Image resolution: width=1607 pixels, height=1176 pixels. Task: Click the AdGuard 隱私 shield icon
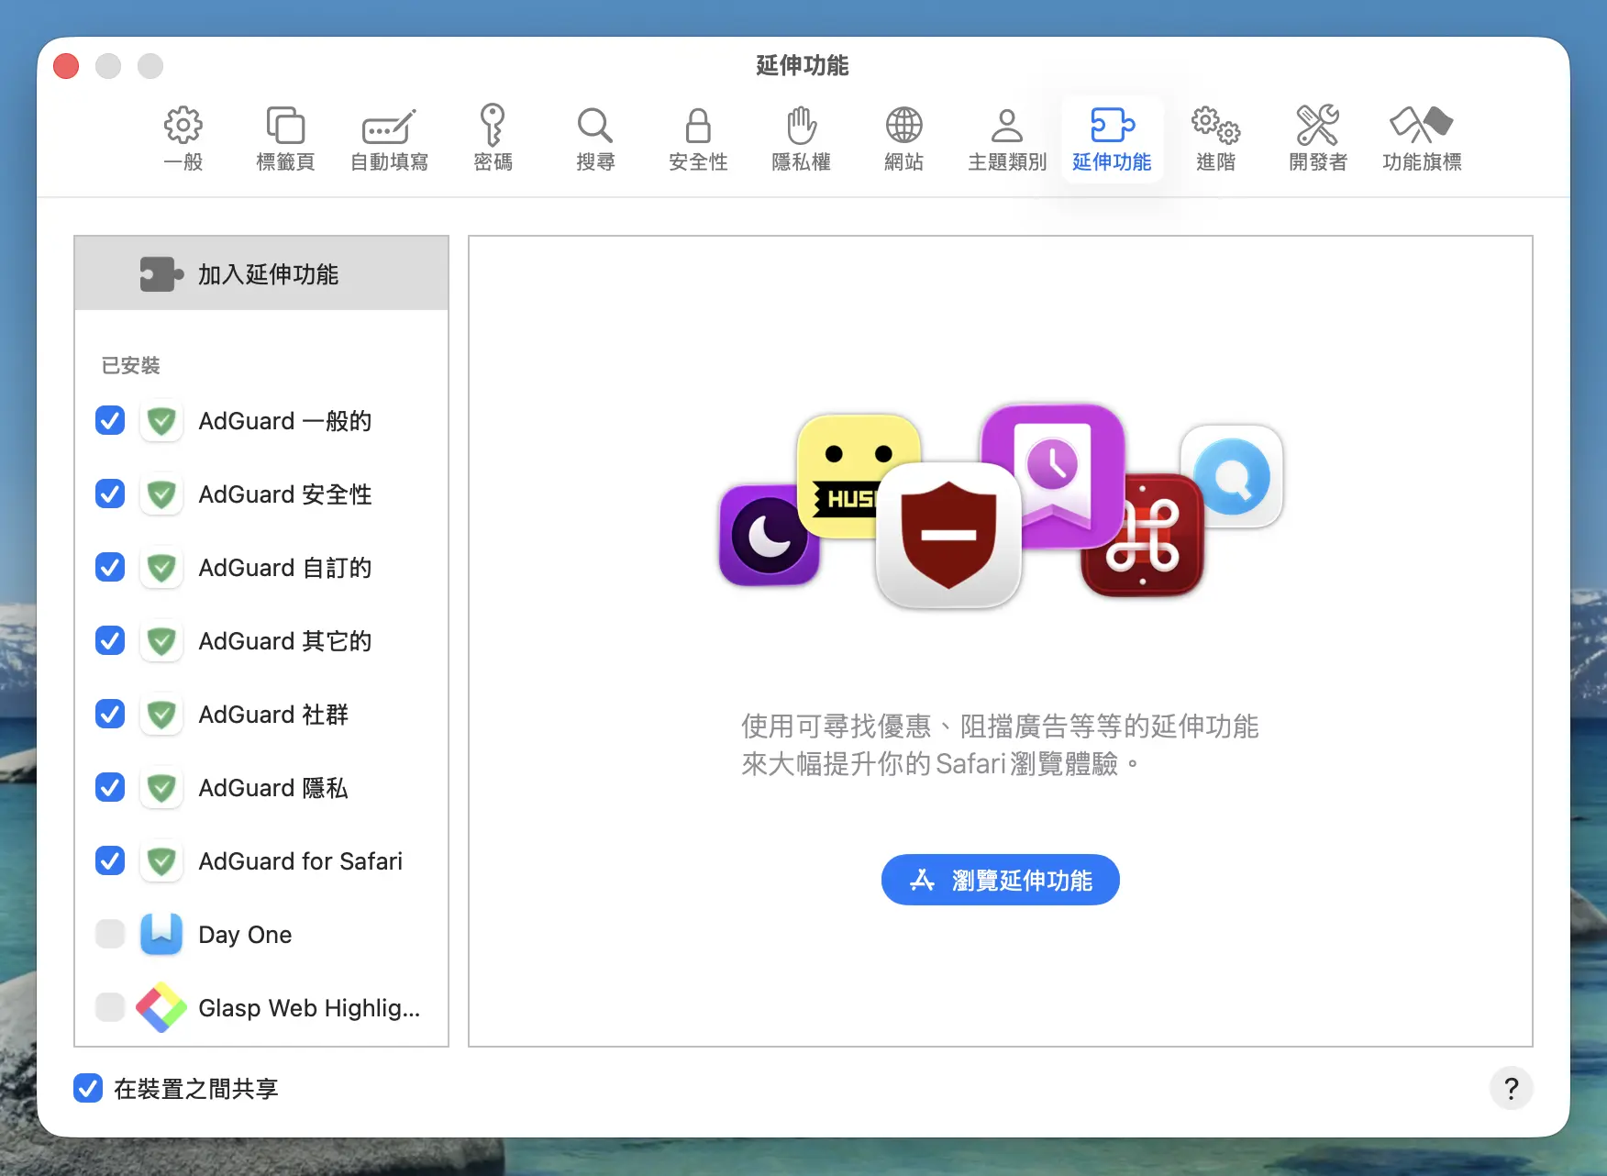(161, 788)
